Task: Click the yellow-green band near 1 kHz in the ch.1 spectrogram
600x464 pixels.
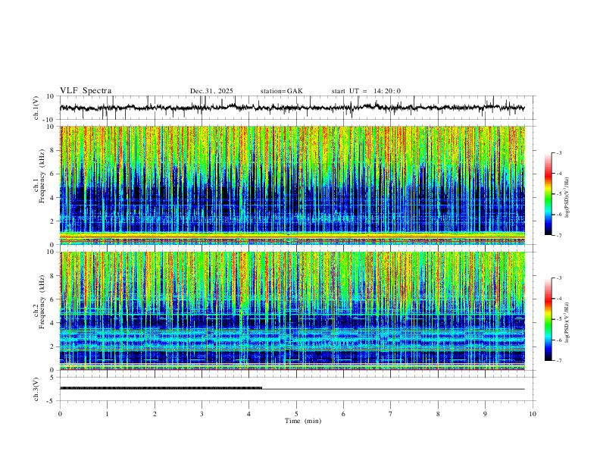Action: coord(292,234)
